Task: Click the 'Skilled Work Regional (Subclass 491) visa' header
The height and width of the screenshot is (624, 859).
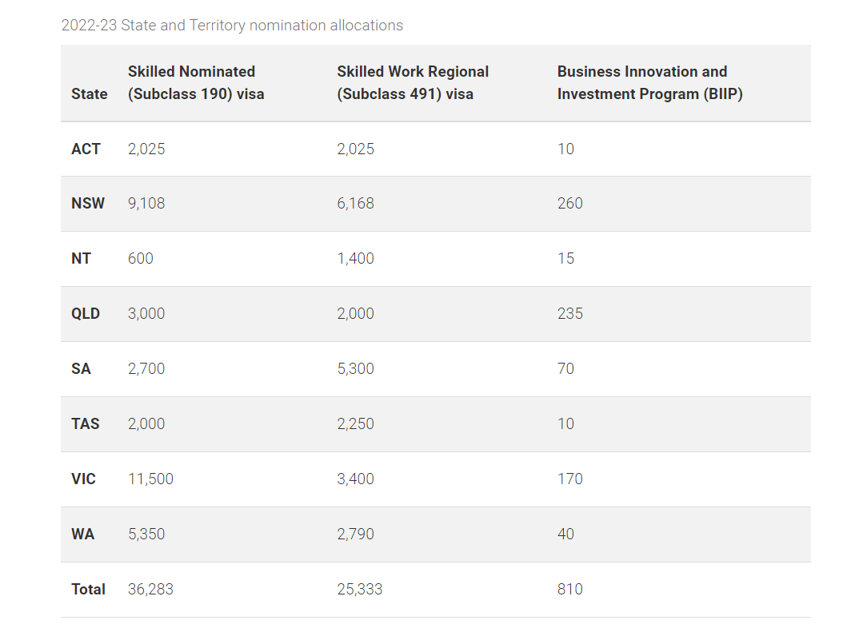Action: (x=413, y=82)
